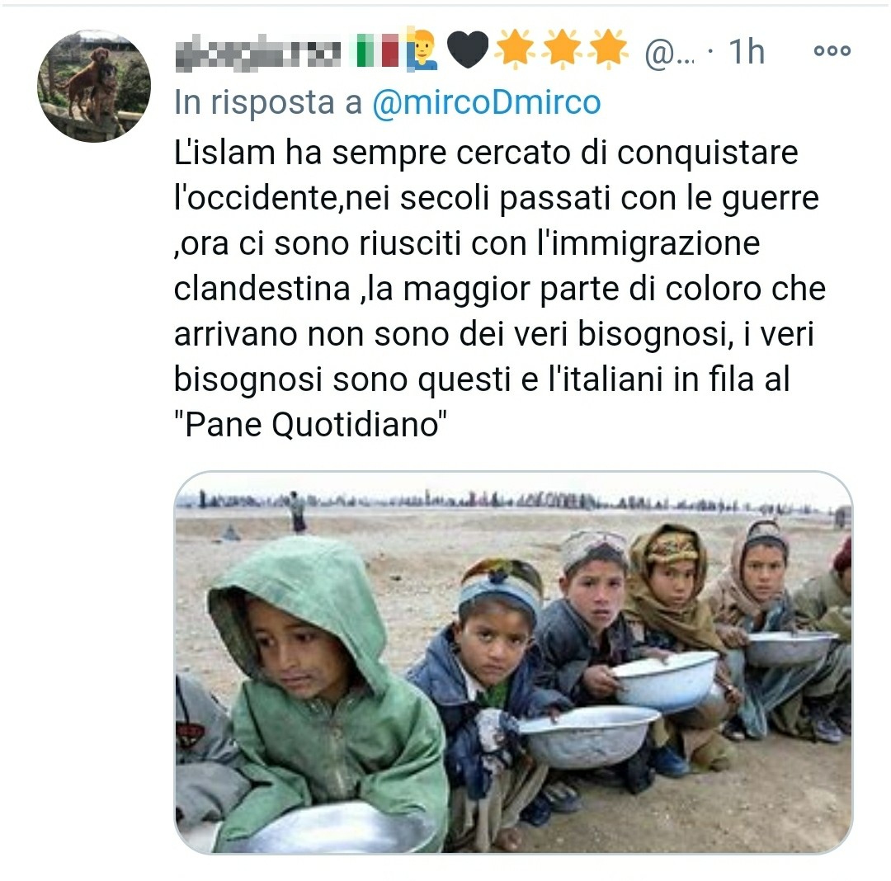Open the tweet via the 1h timestamp
The width and height of the screenshot is (891, 881).
tap(746, 52)
